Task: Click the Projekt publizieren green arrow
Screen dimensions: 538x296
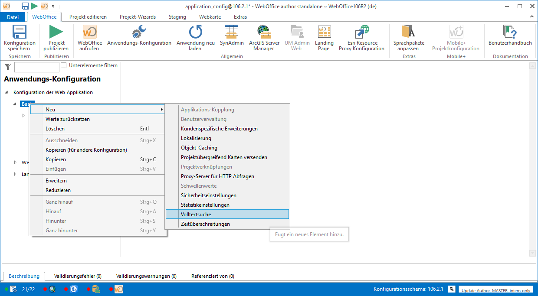Action: tap(56, 32)
